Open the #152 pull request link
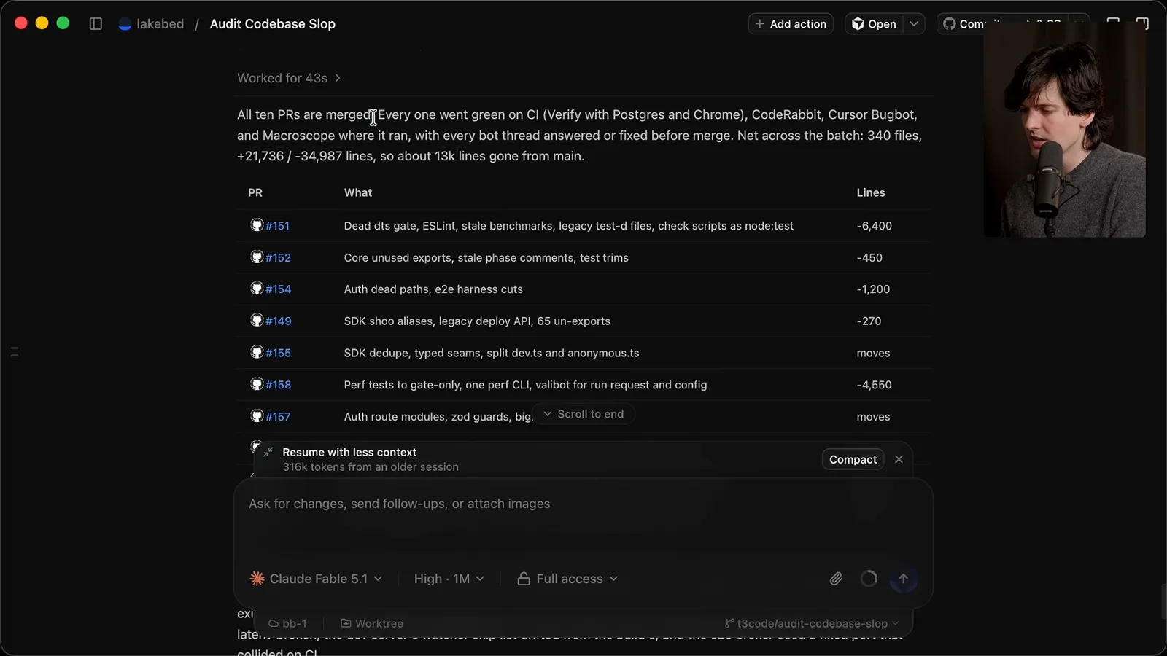The image size is (1167, 656). tap(278, 258)
